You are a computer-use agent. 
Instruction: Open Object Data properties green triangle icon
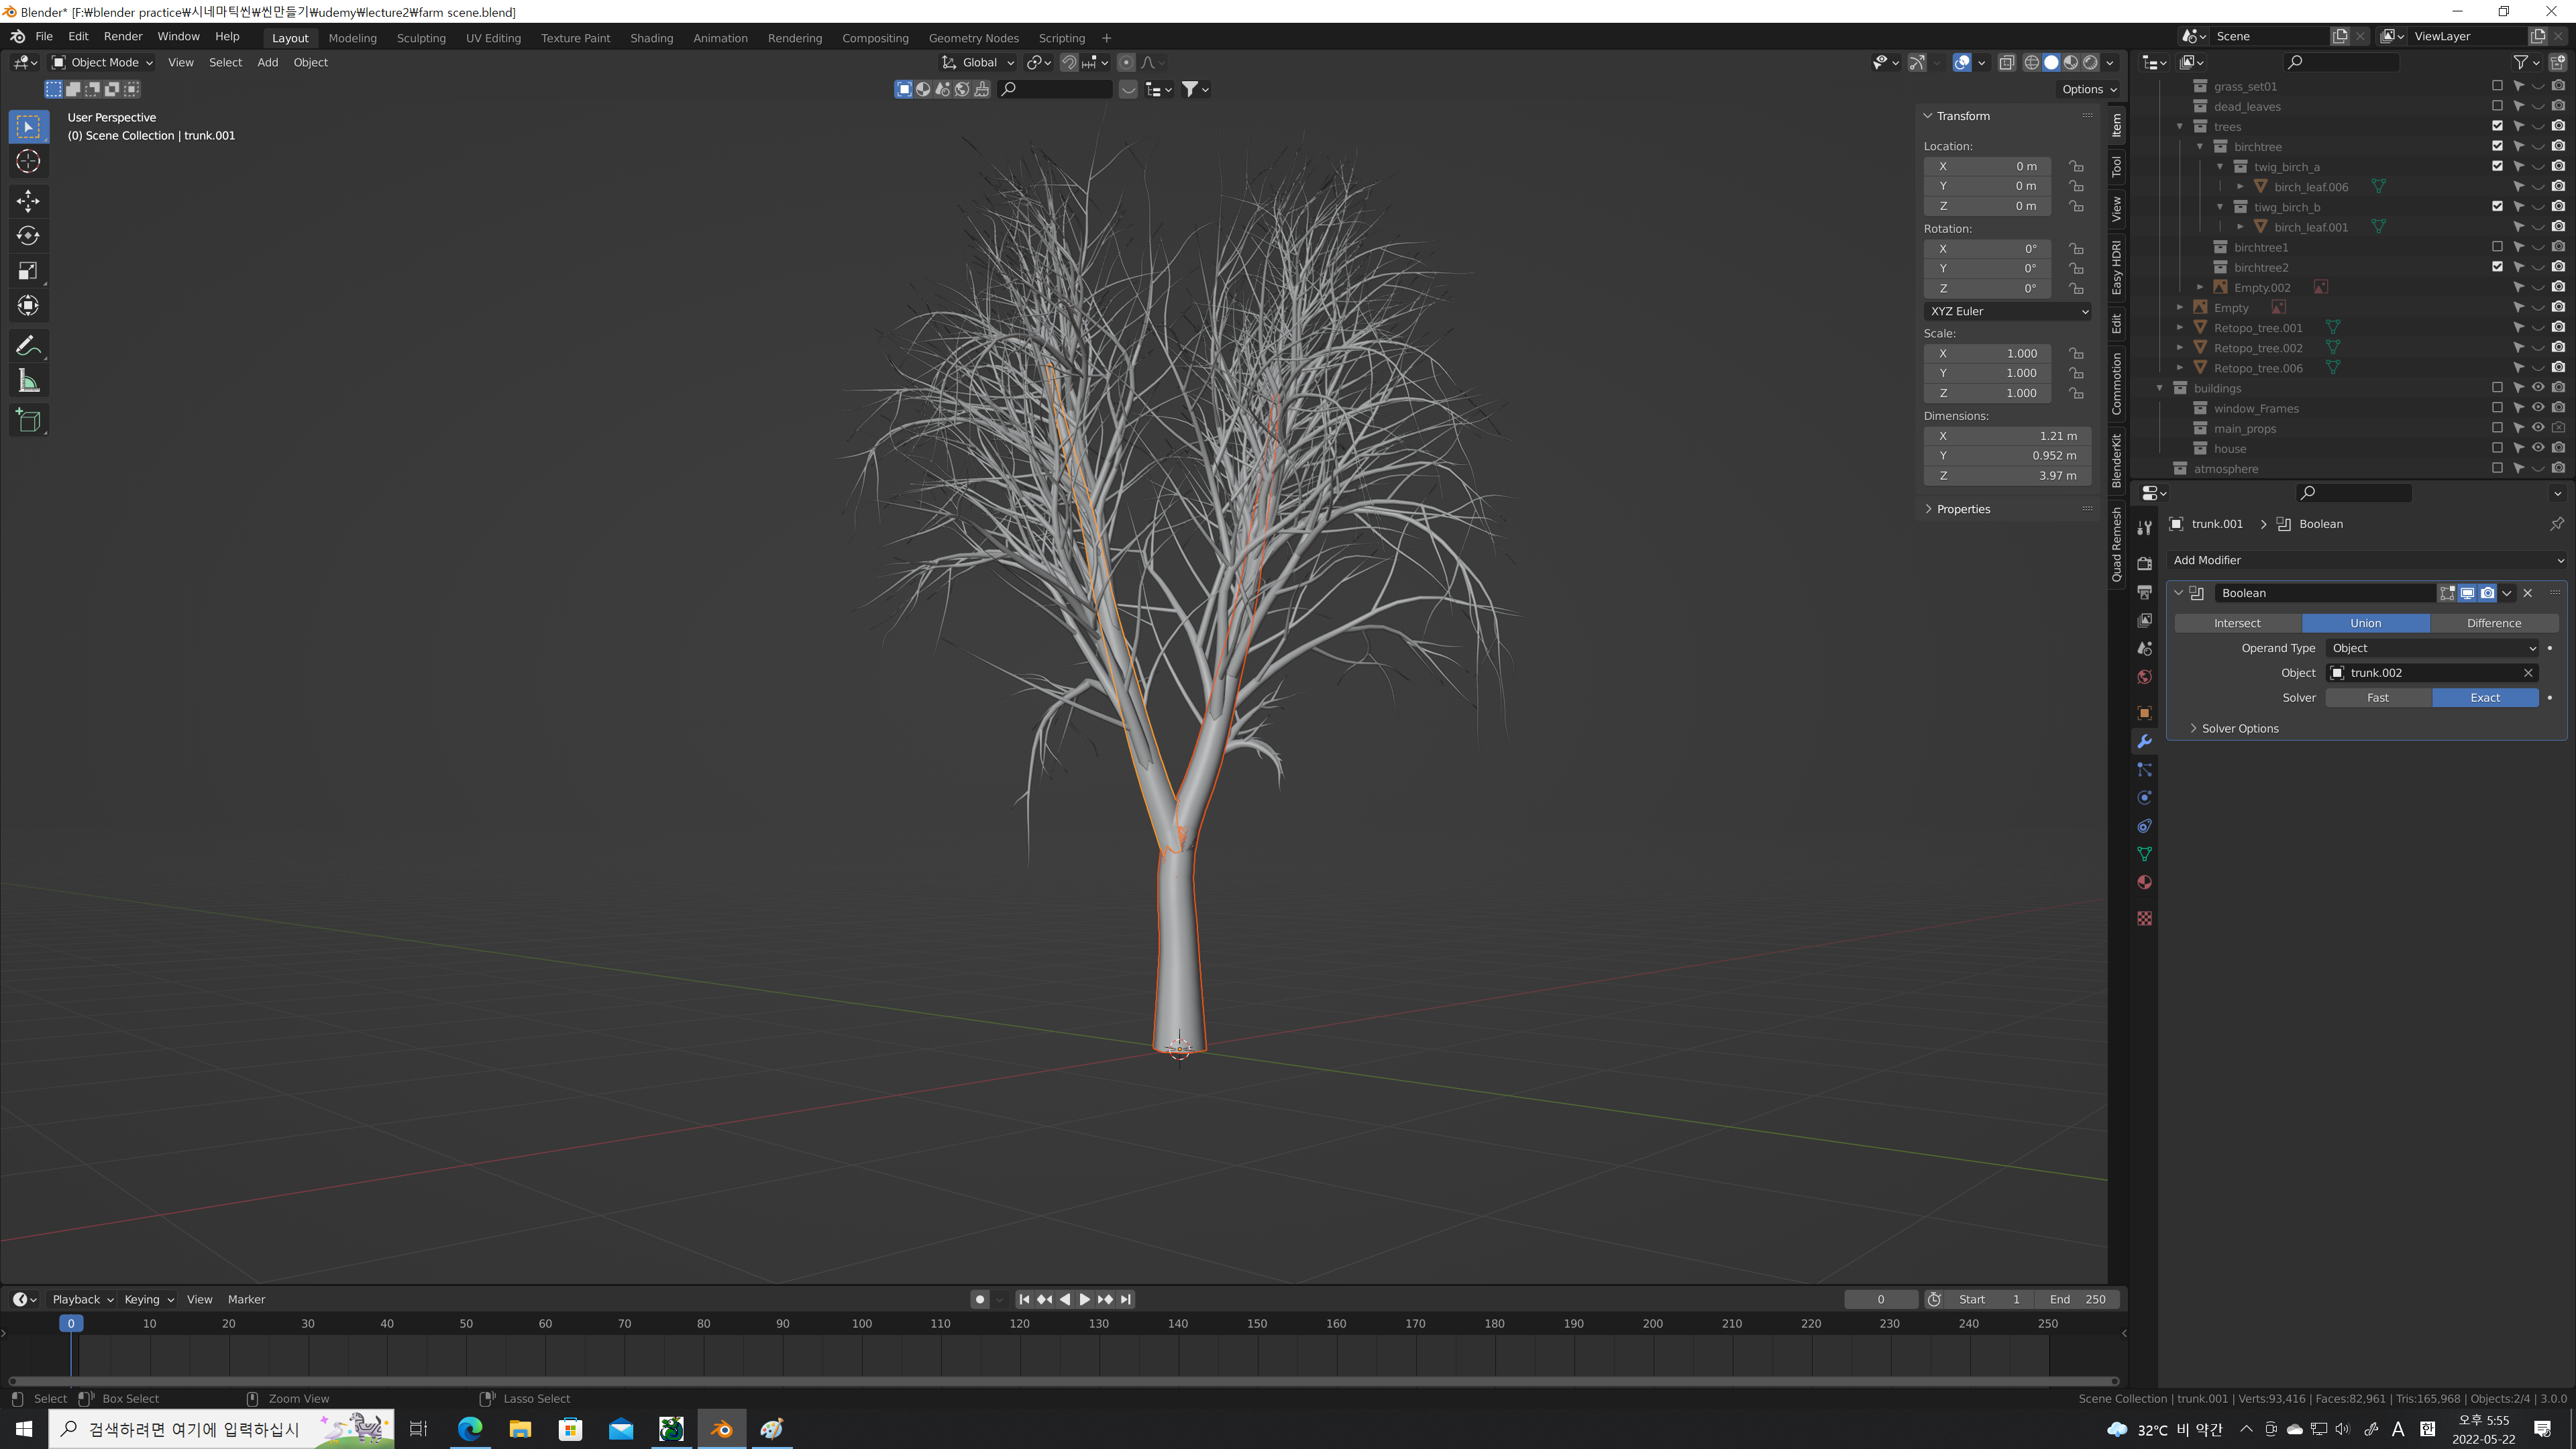pyautogui.click(x=2144, y=854)
